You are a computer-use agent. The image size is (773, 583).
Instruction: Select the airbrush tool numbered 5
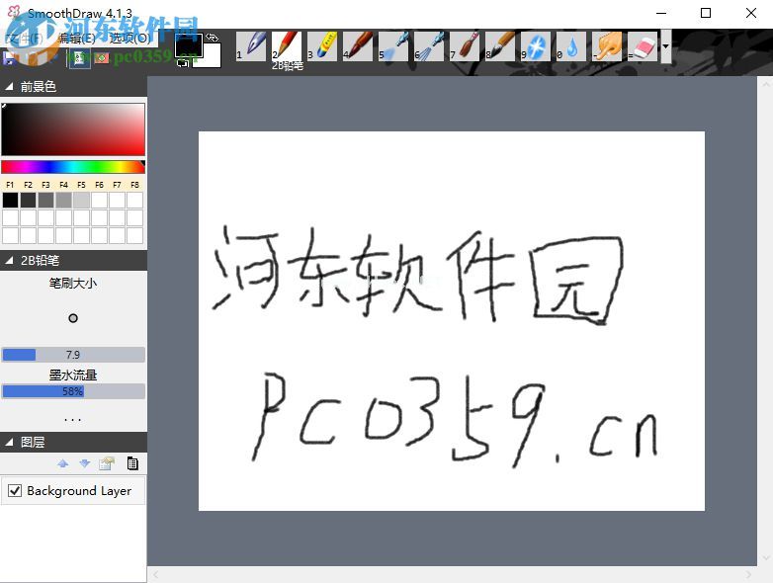(x=392, y=46)
